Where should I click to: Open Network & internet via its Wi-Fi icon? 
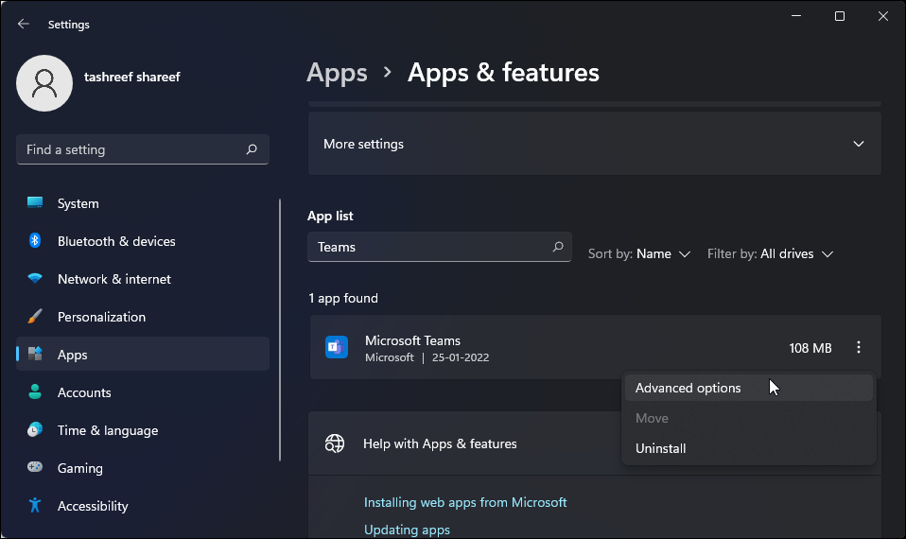(x=35, y=279)
